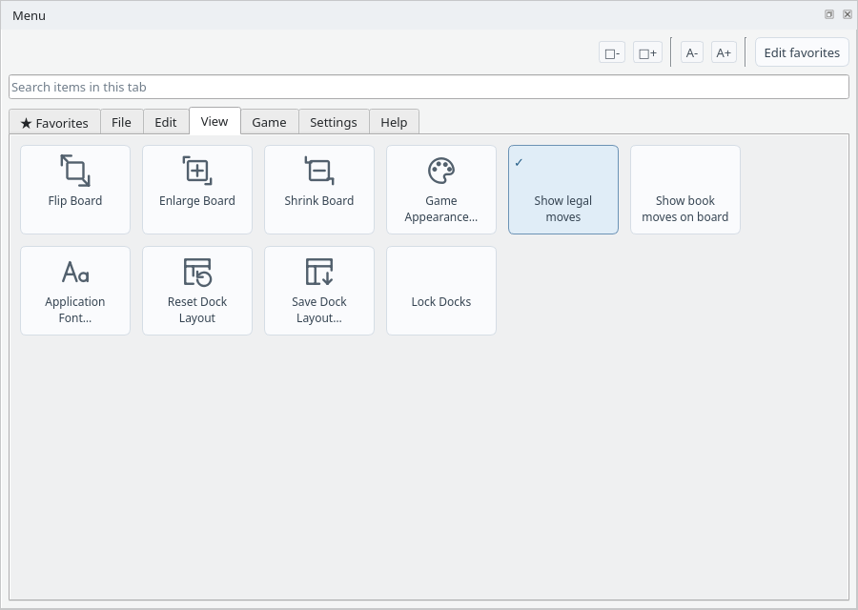Click Reset Dock Layout tile
Screen dimensions: 858x610
(x=197, y=291)
